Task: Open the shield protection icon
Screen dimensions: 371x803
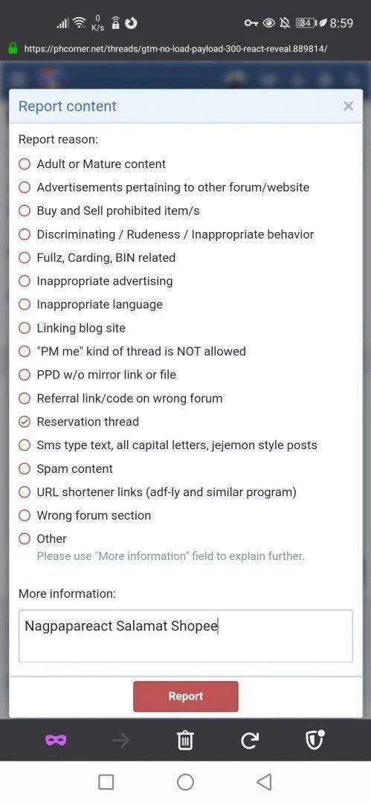Action: [314, 740]
